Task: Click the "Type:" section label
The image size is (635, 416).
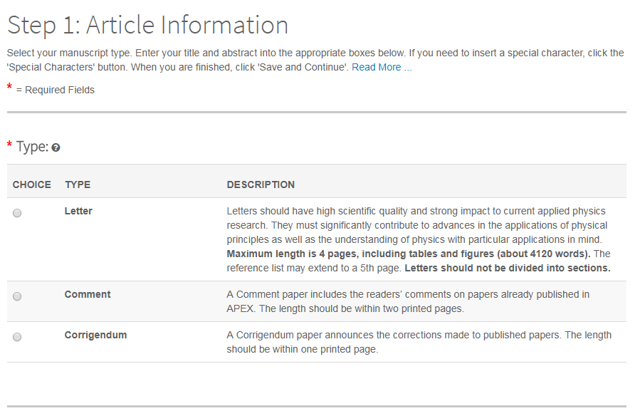Action: tap(32, 147)
